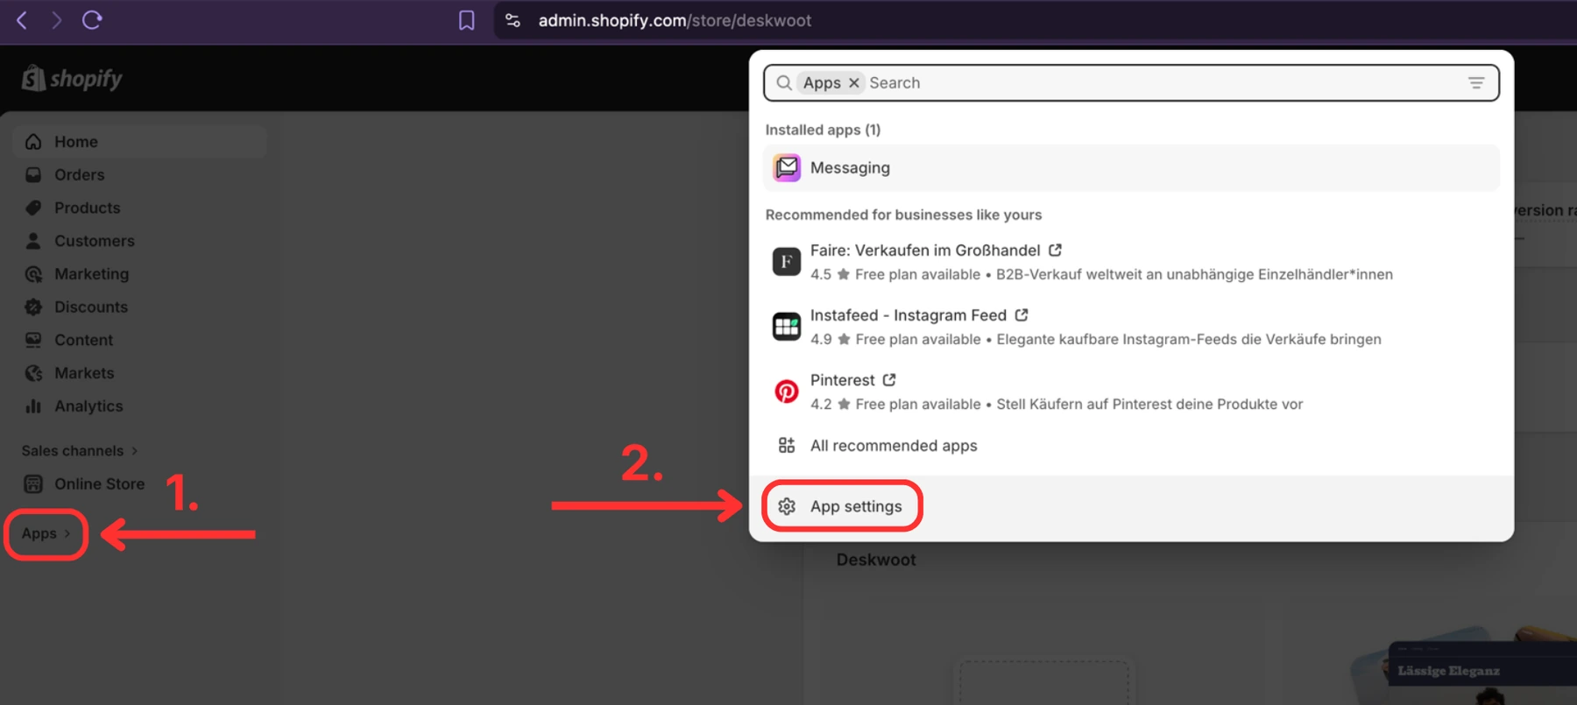The width and height of the screenshot is (1577, 705).
Task: Click the bookmark icon in the address bar
Action: [x=467, y=20]
